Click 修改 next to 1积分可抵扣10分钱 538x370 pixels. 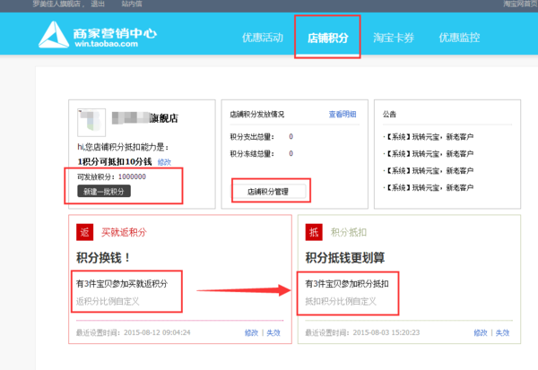tap(164, 162)
